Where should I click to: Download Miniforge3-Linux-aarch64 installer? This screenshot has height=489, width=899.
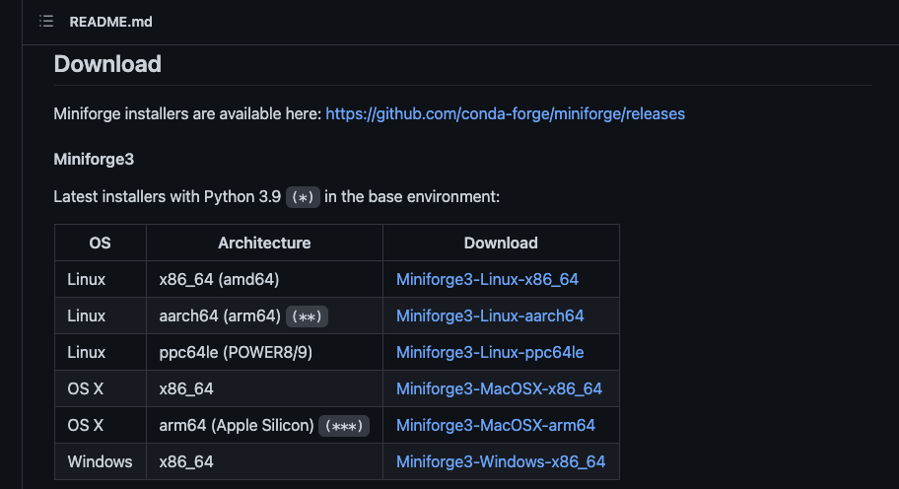[x=490, y=315]
